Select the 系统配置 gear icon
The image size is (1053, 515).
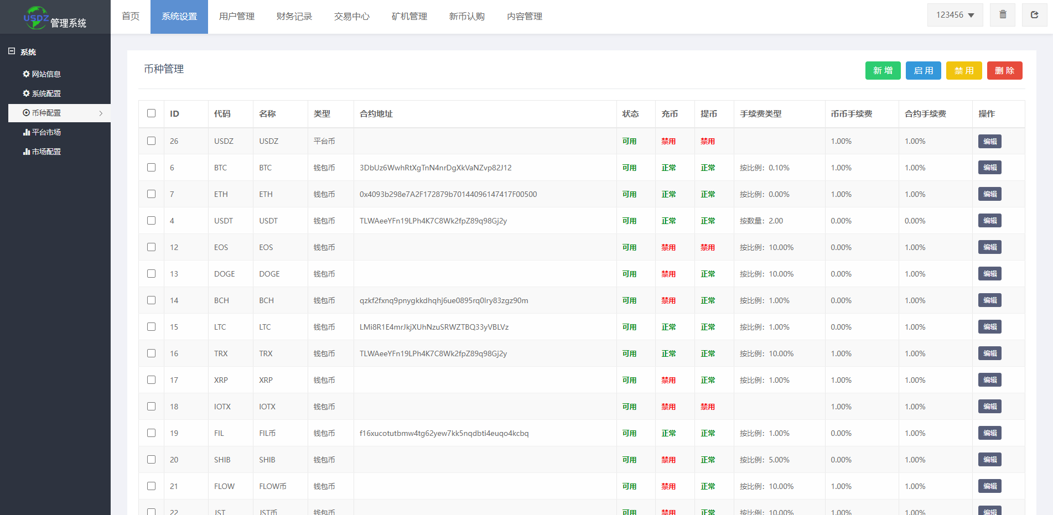[25, 93]
